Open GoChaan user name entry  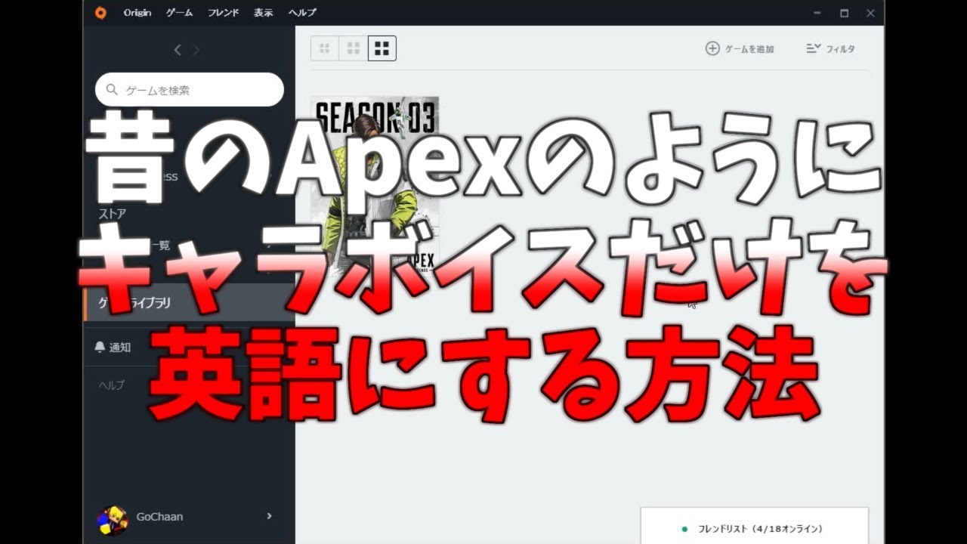point(159,517)
